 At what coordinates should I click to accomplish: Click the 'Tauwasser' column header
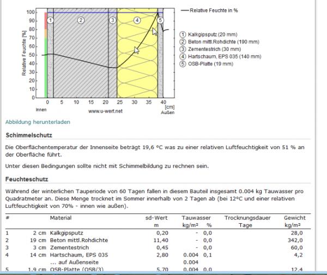point(196,218)
